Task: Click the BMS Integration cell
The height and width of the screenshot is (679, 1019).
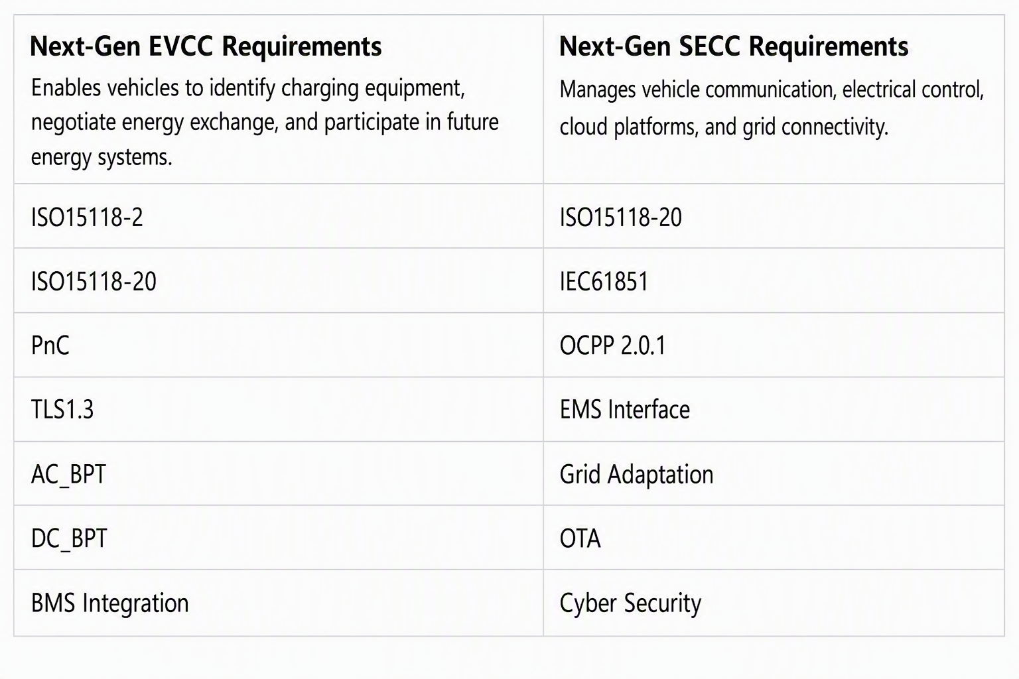Action: click(x=279, y=603)
